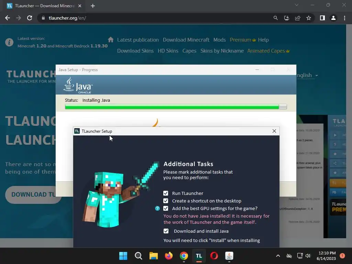The height and width of the screenshot is (264, 352).
Task: Open Download Minecraft menu item
Action: [186, 40]
